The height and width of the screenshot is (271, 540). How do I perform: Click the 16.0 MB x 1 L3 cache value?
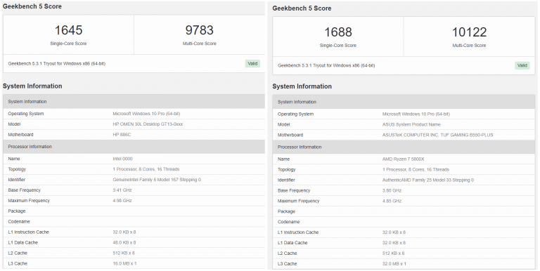[x=124, y=263]
